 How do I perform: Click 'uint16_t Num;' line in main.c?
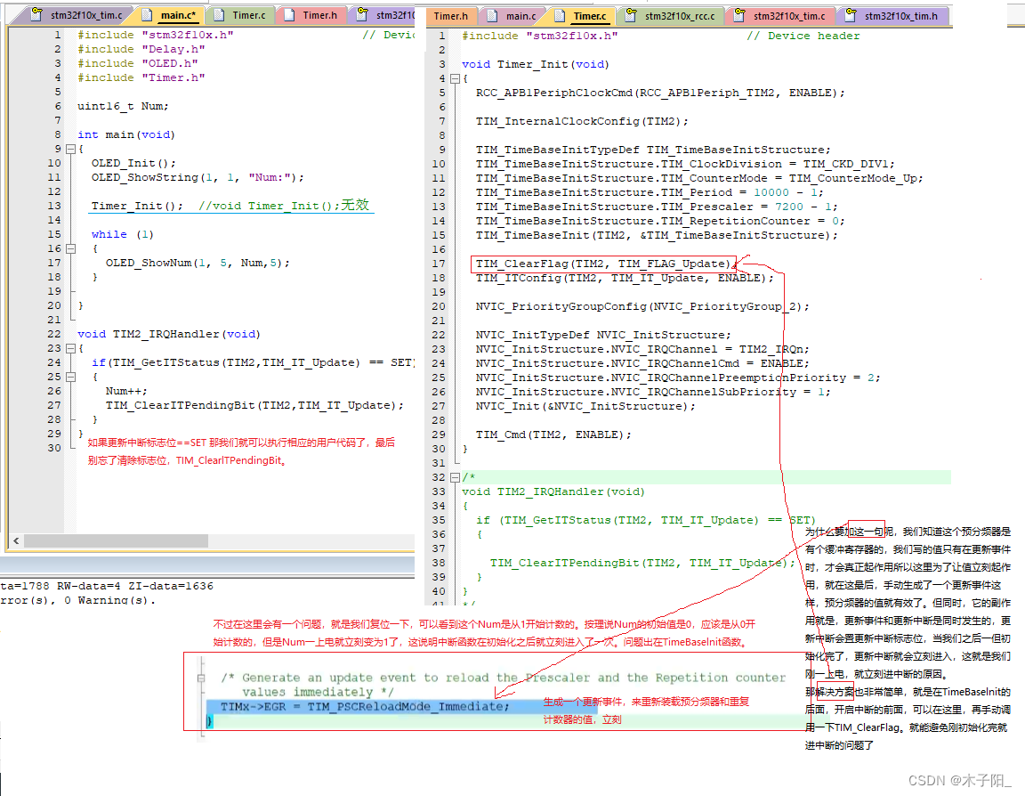coord(123,106)
